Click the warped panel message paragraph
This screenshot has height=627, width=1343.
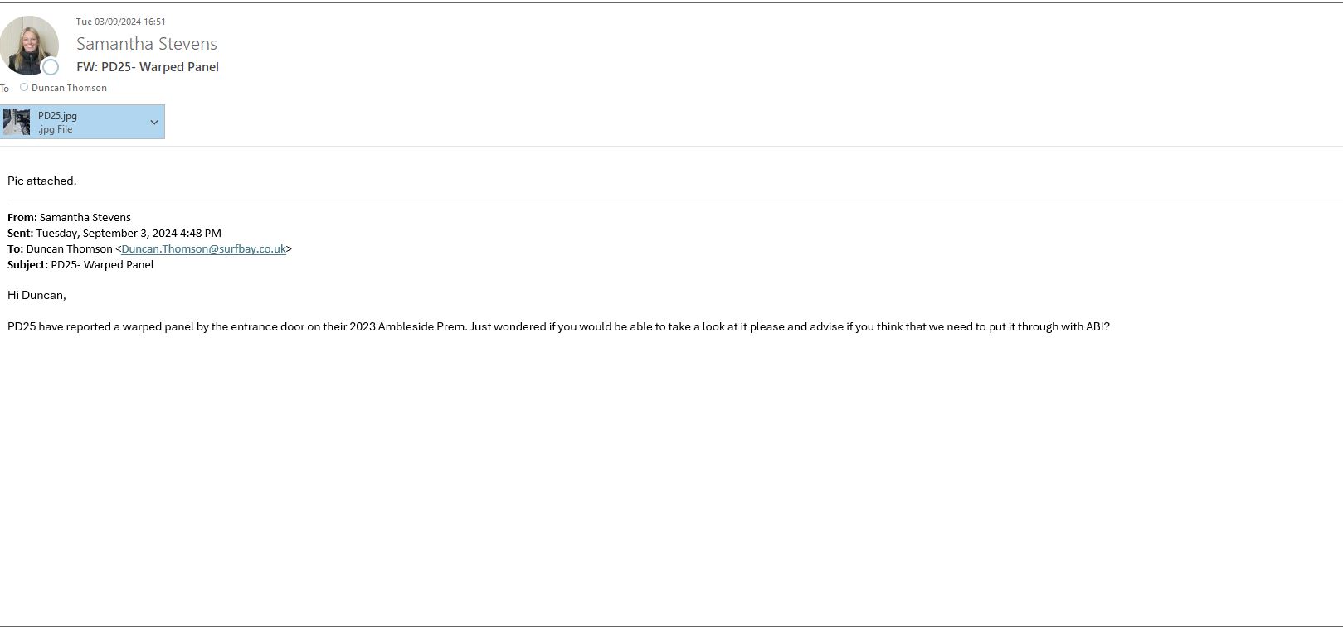558,326
